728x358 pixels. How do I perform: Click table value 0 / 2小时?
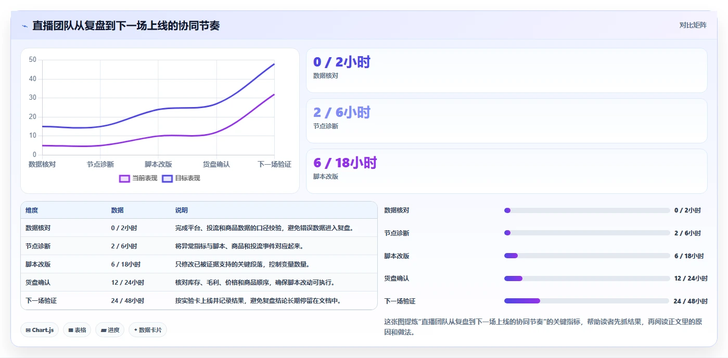[124, 228]
